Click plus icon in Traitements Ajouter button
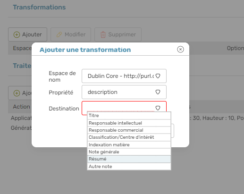This screenshot has width=244, height=194. click(x=17, y=93)
